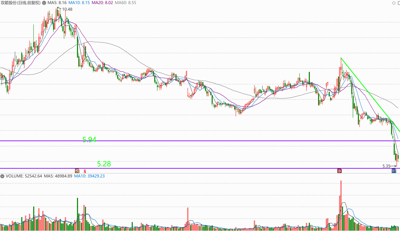Click the volume MA10: 39429.23 label
This screenshot has width=400, height=231.
click(89, 176)
